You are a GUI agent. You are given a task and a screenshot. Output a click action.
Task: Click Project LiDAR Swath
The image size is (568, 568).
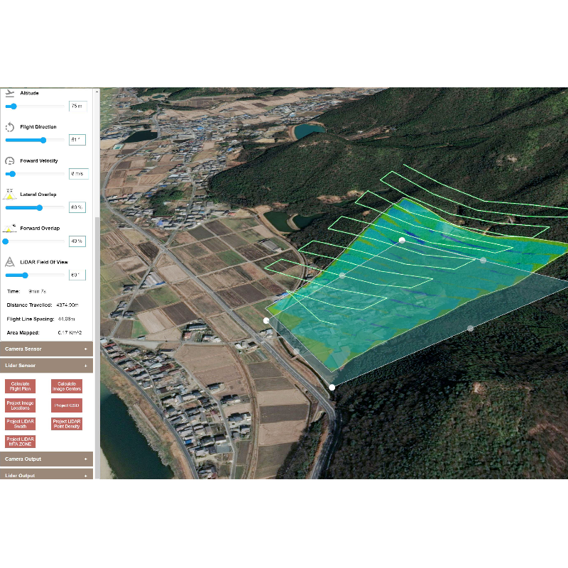pos(19,424)
